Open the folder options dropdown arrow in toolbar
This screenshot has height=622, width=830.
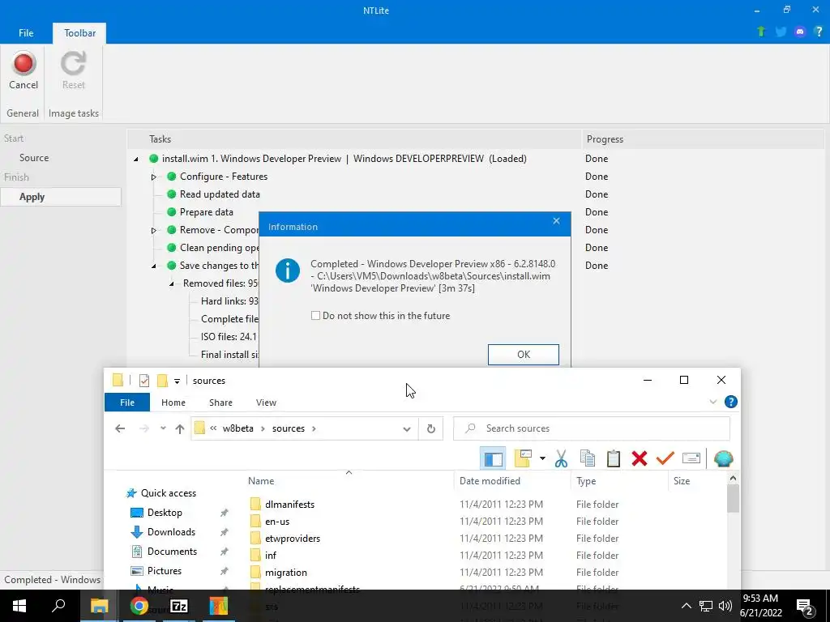[542, 458]
